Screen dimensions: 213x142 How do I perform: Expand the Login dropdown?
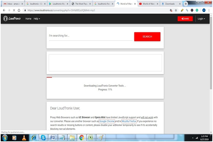pyautogui.click(x=201, y=19)
